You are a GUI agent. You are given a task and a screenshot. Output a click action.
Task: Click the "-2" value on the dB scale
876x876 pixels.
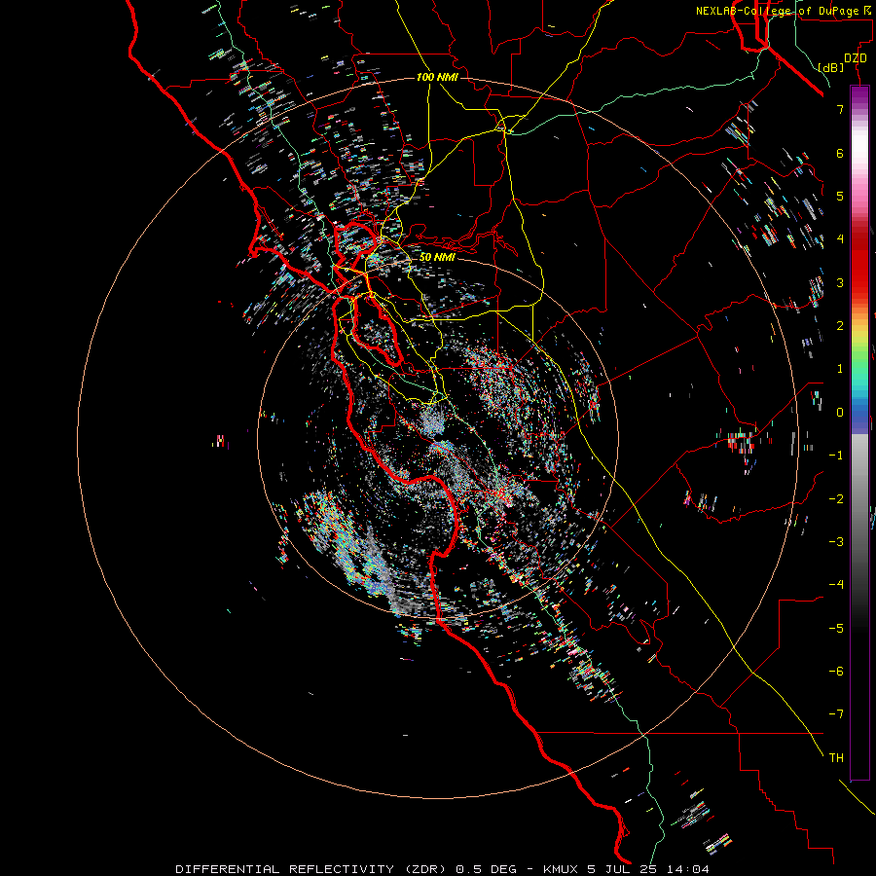[x=836, y=499]
